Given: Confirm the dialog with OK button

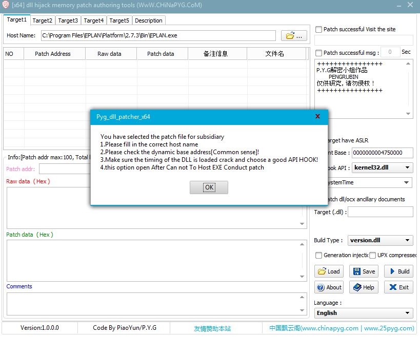Looking at the screenshot, I should click(209, 187).
